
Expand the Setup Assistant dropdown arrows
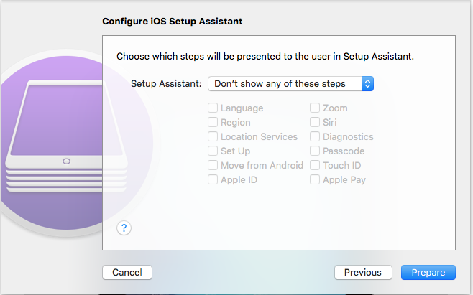coord(367,84)
